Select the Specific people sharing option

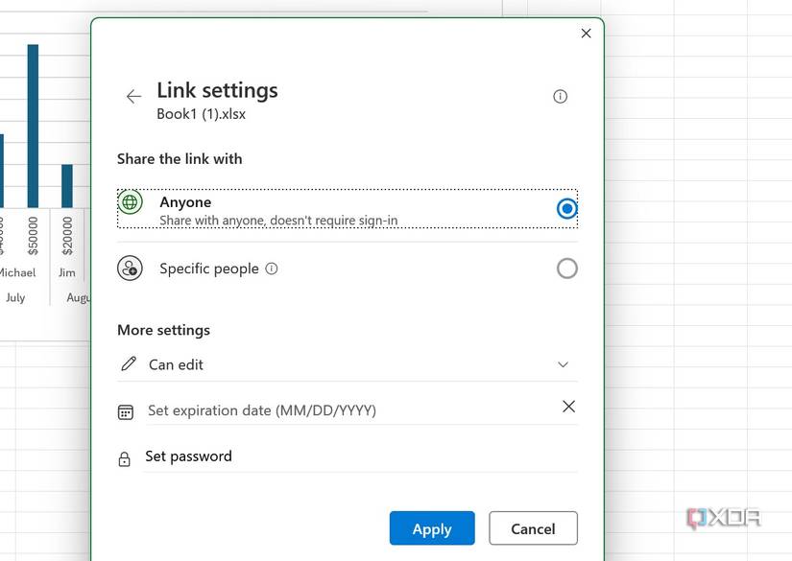click(x=566, y=269)
